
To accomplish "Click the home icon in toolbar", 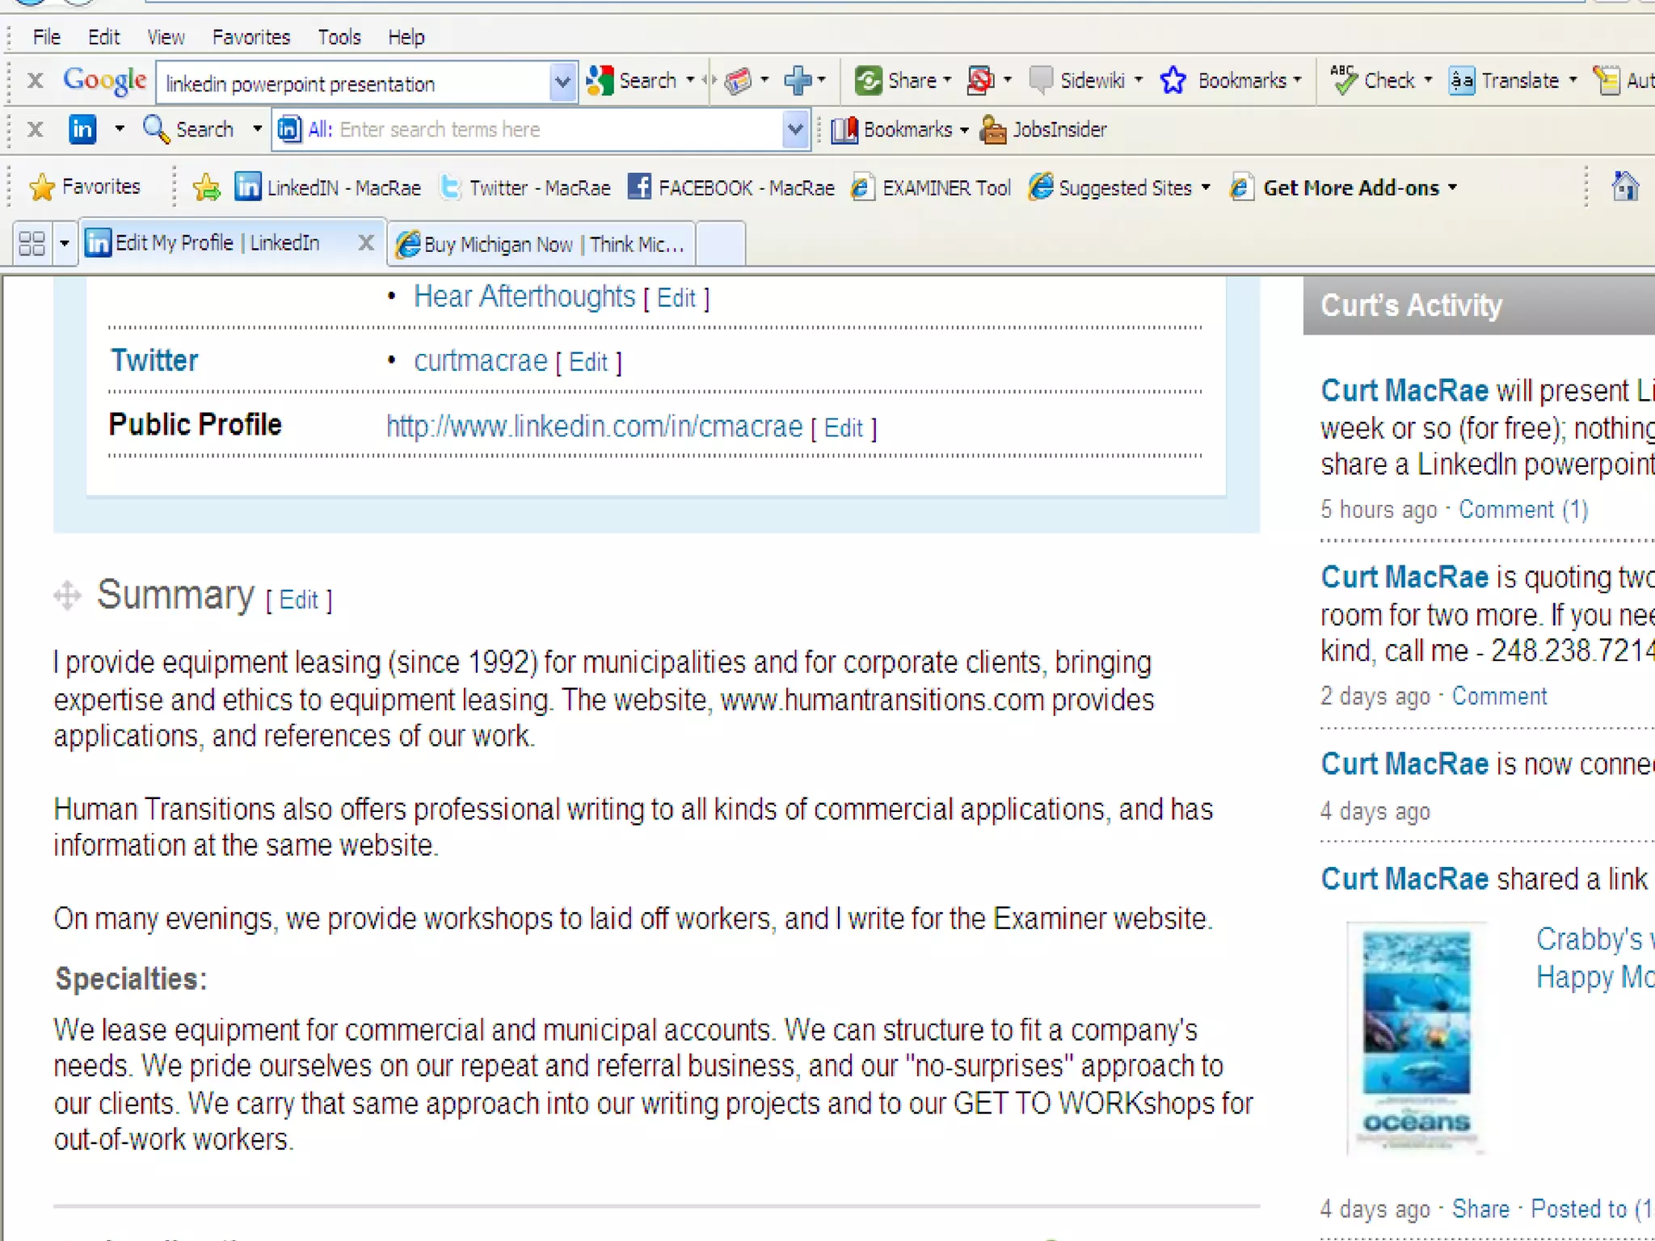I will pyautogui.click(x=1624, y=187).
